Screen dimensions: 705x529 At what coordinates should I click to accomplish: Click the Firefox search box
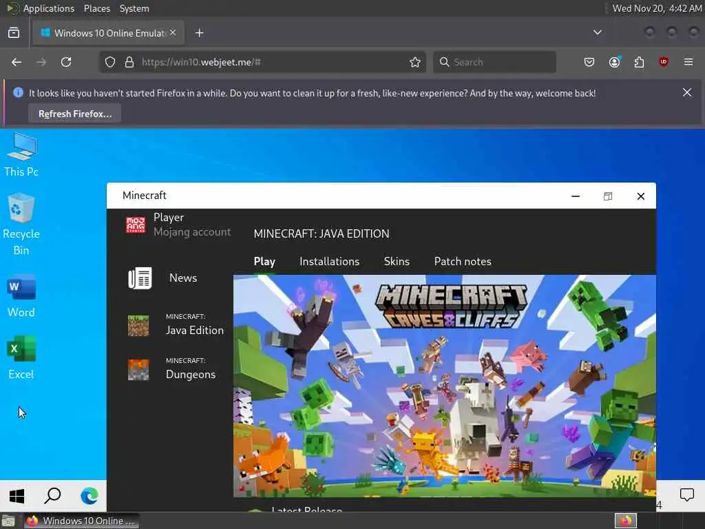[494, 62]
